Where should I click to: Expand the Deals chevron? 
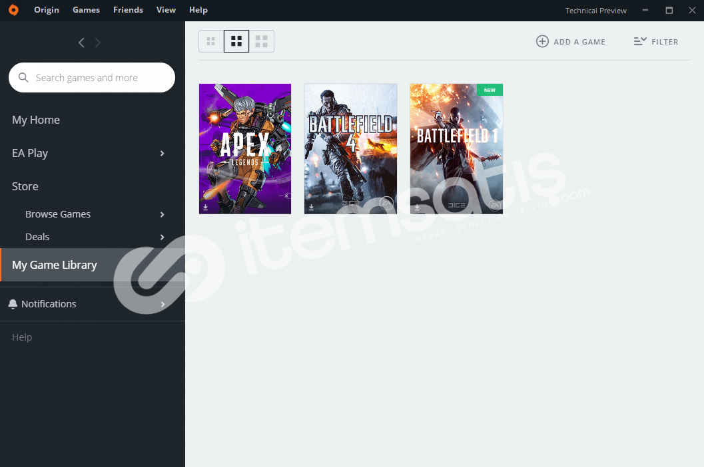tap(162, 237)
